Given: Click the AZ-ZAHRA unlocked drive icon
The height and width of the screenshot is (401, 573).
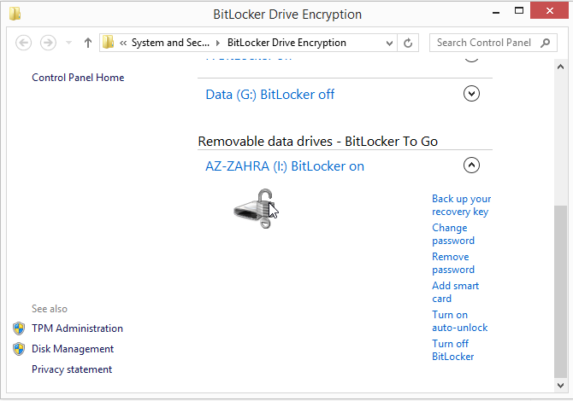Looking at the screenshot, I should [x=257, y=210].
